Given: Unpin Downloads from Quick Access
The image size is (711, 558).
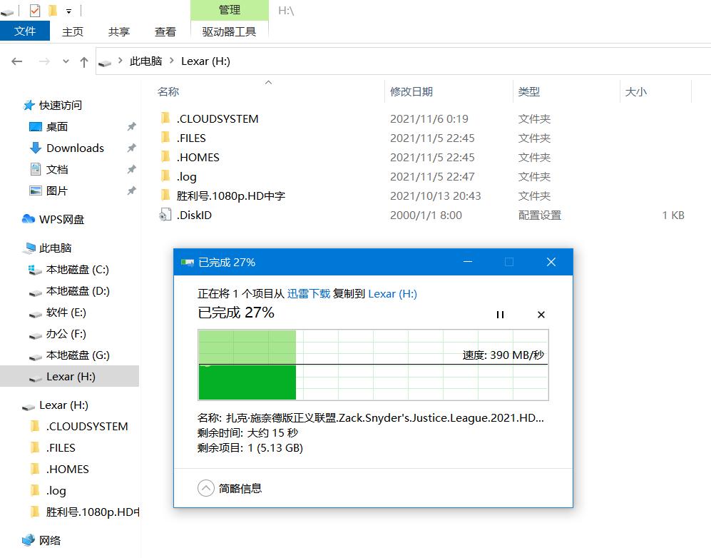Looking at the screenshot, I should (x=131, y=148).
